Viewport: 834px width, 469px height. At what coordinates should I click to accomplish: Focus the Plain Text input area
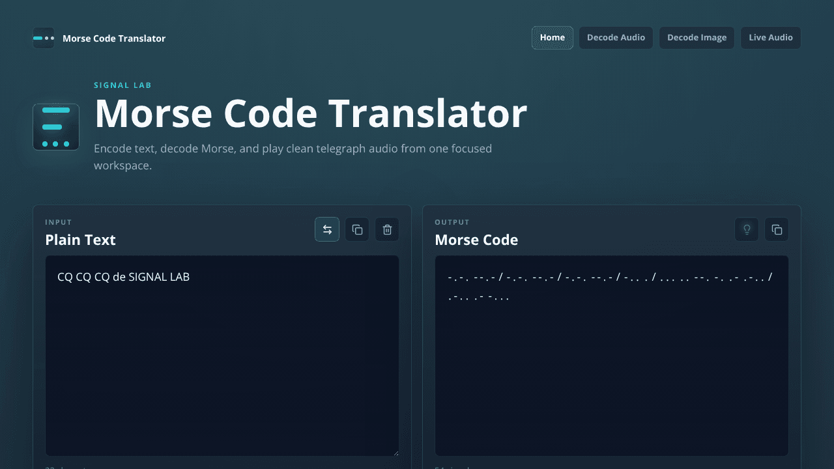pos(222,356)
